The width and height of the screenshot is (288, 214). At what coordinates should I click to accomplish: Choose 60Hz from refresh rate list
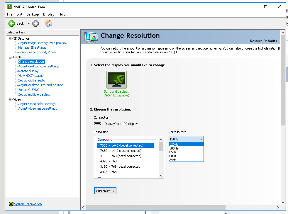(173, 156)
